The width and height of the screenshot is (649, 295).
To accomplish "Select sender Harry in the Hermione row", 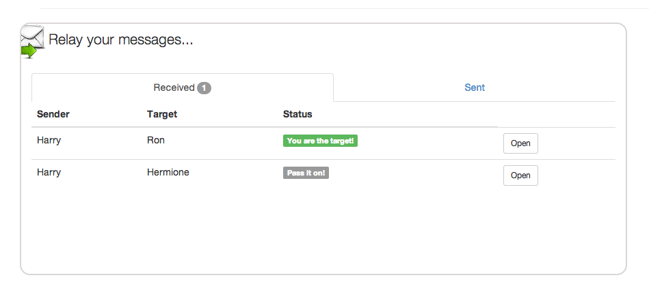I will click(x=49, y=173).
